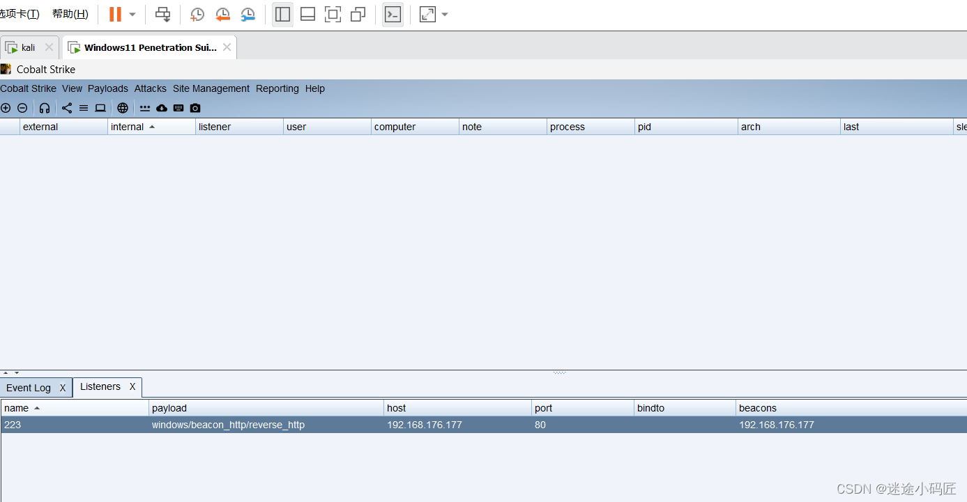Toggle VMware thumbnail bar icon
Screen dimensions: 967x502
(307, 14)
